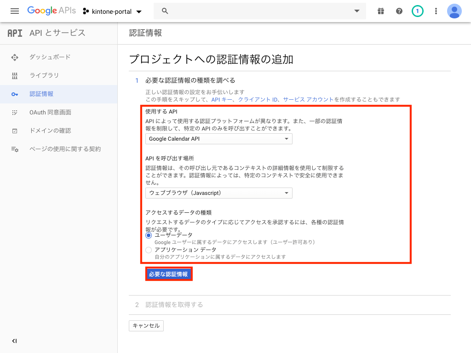Click the サービス アカウント link
Viewport: 471px width, 353px height.
coord(308,99)
